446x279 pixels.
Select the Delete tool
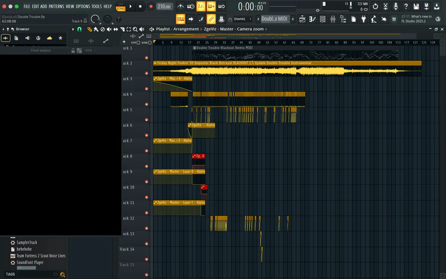coord(103,29)
